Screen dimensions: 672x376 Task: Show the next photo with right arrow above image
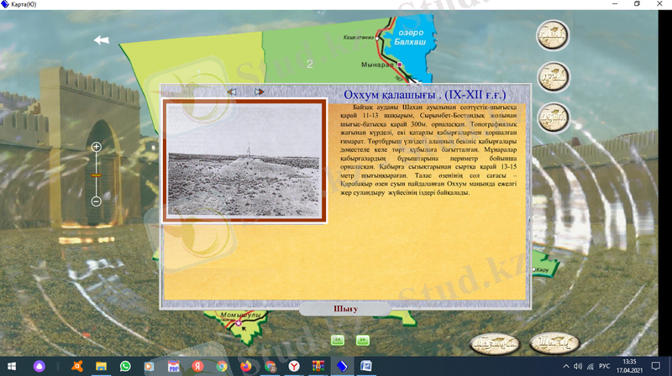click(260, 91)
